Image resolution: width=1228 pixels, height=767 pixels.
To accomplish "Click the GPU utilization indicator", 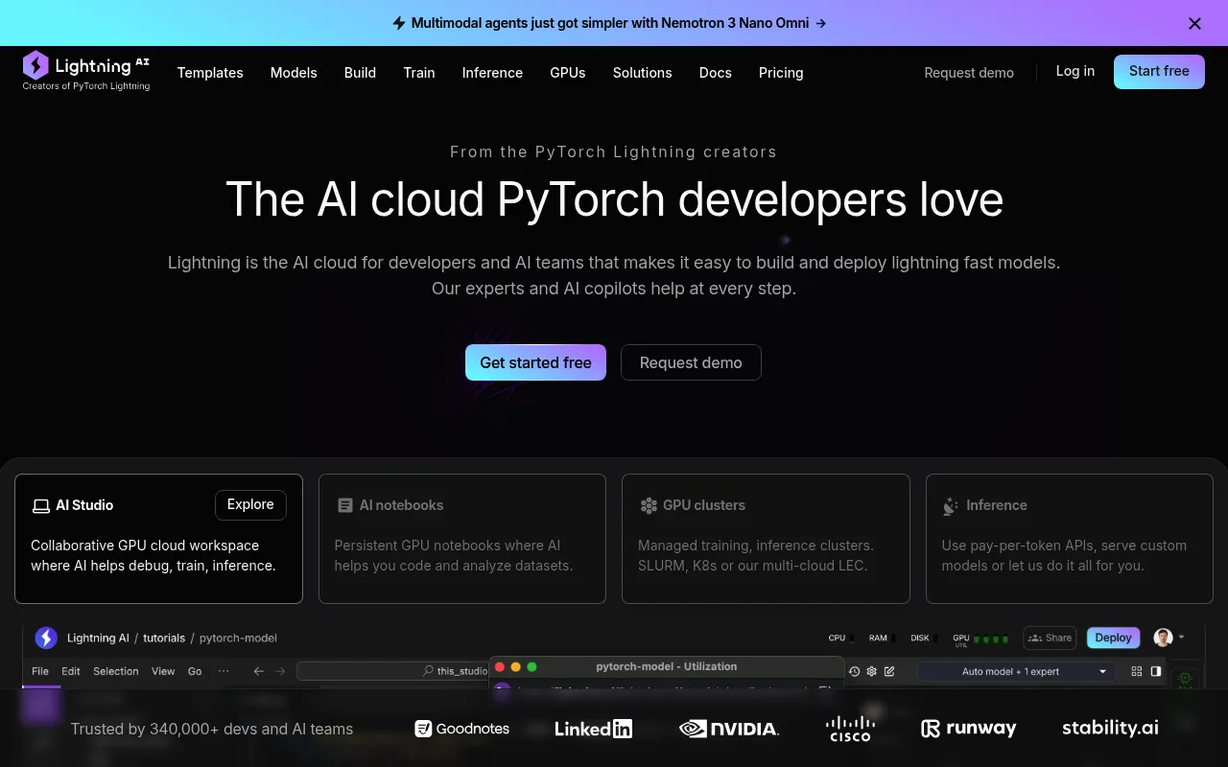I will pyautogui.click(x=980, y=639).
